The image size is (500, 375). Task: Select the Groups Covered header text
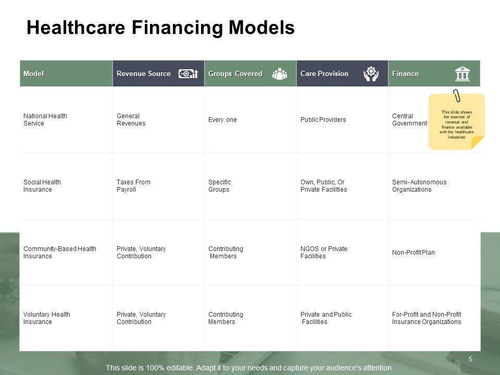235,74
